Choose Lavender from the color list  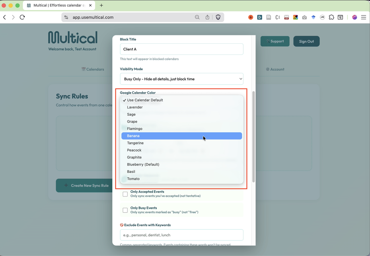(x=181, y=107)
